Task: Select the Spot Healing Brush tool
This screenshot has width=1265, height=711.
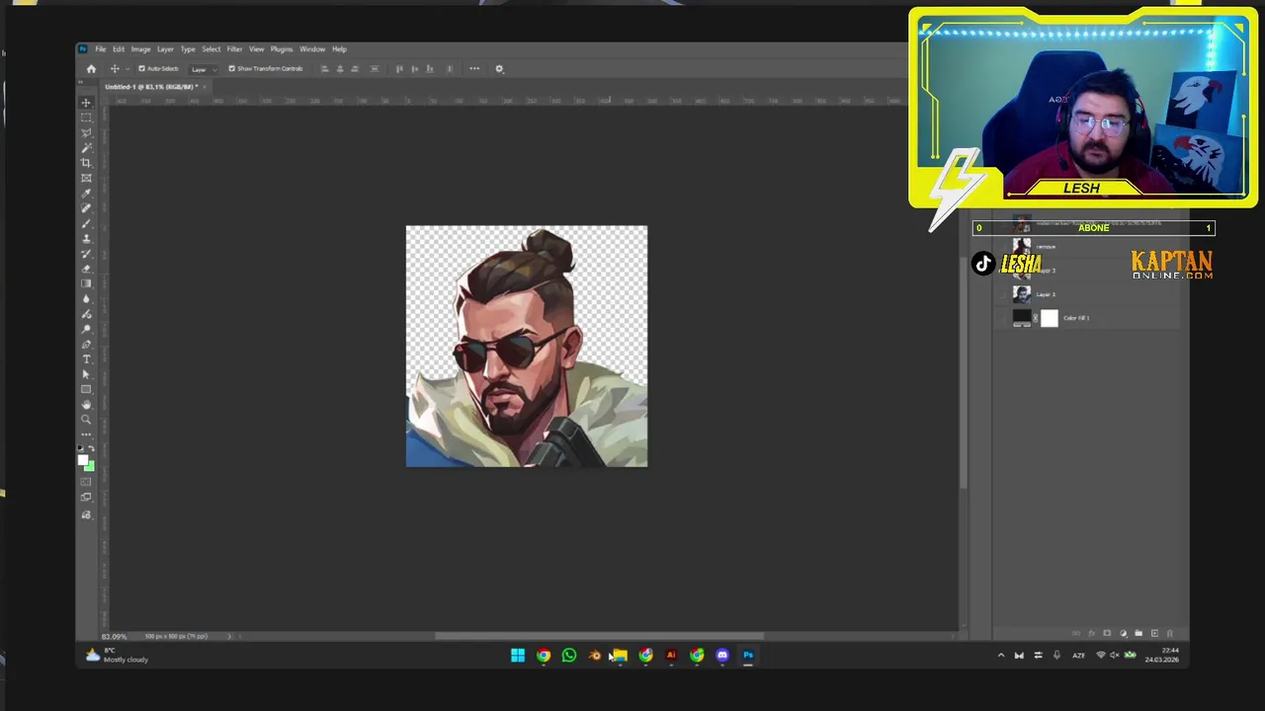Action: click(86, 208)
